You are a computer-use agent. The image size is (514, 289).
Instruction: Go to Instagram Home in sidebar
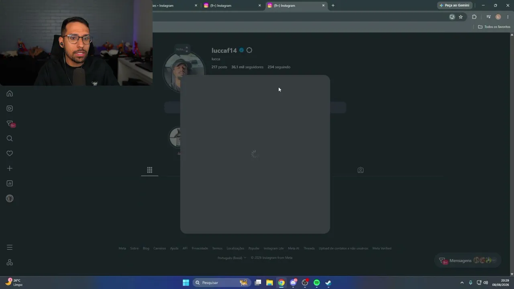[x=10, y=94]
